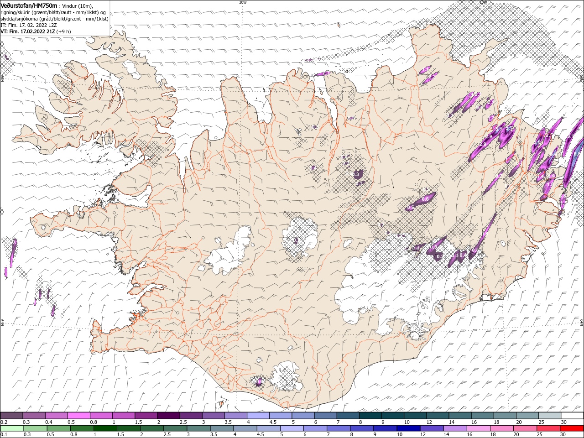Screen dimensions: 584x438
Task: Click the 'rigning/skúrir (grænt/blátt/rautt - mm/1klst)' line
Action: [x=50, y=12]
